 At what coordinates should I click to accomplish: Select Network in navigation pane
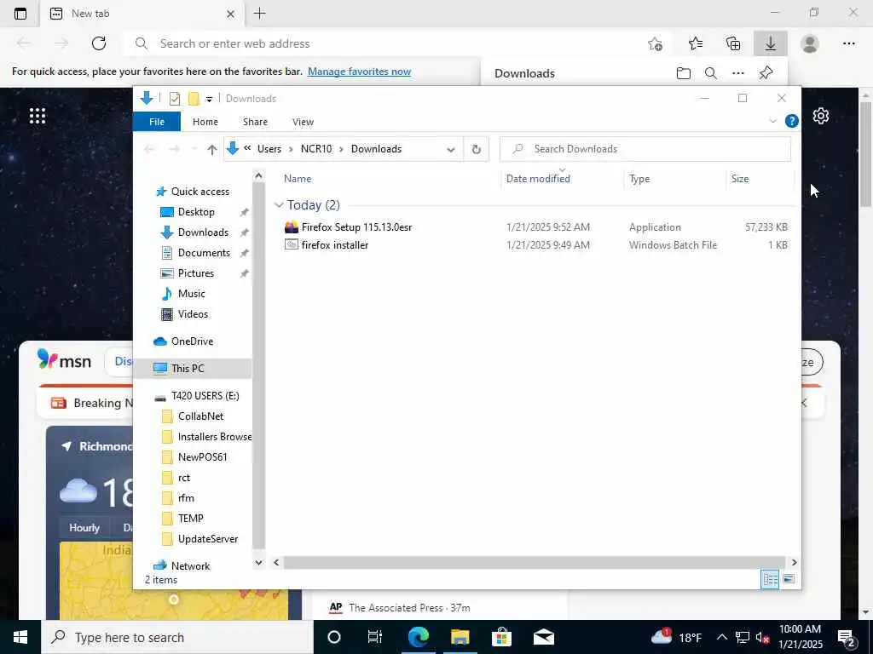coord(190,566)
